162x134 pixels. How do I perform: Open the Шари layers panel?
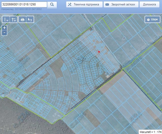click(x=152, y=19)
